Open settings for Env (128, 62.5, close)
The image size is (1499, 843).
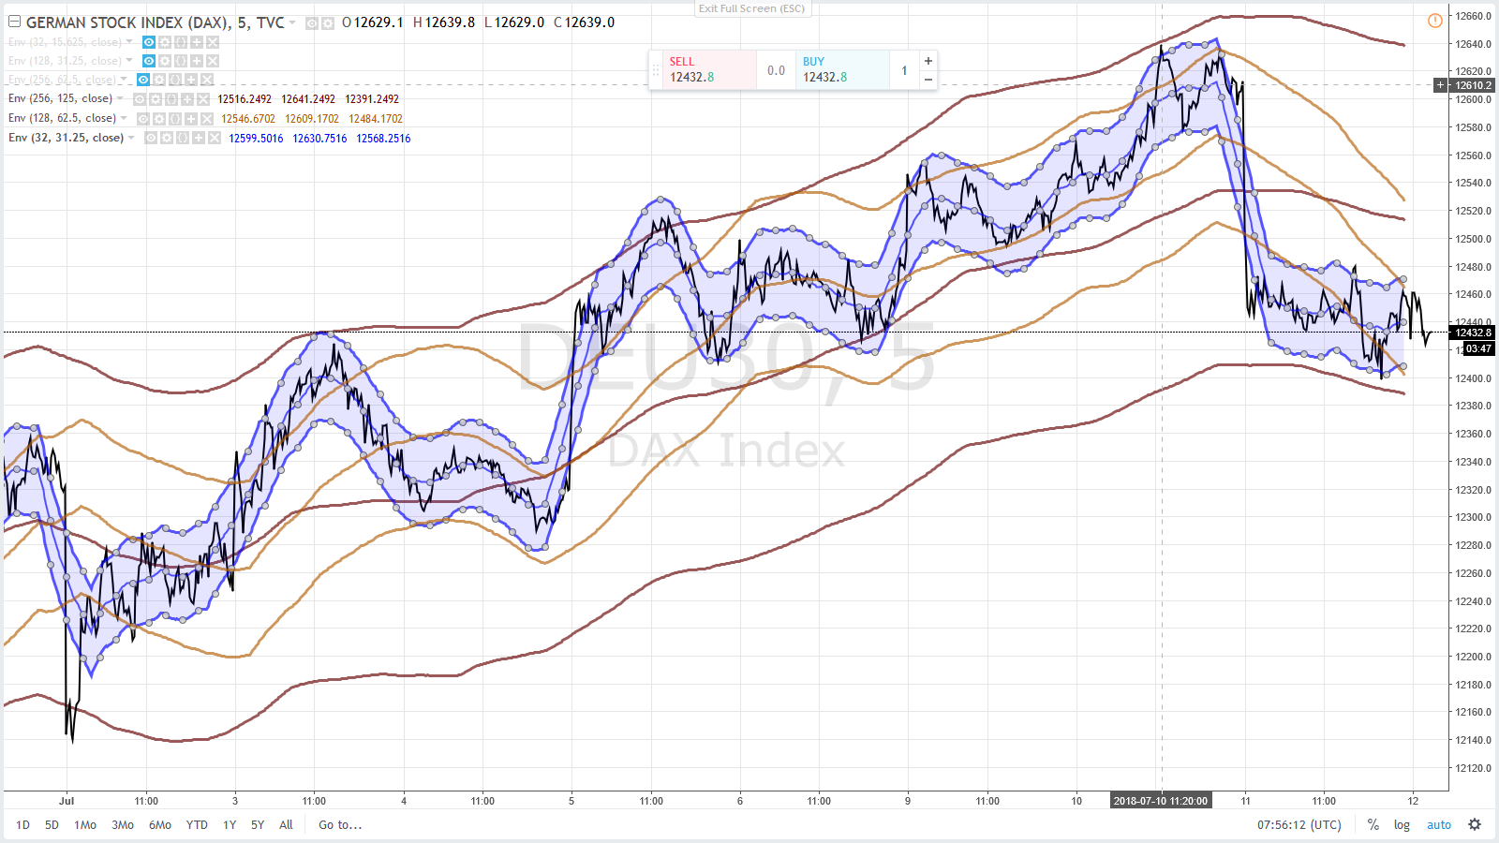(159, 119)
